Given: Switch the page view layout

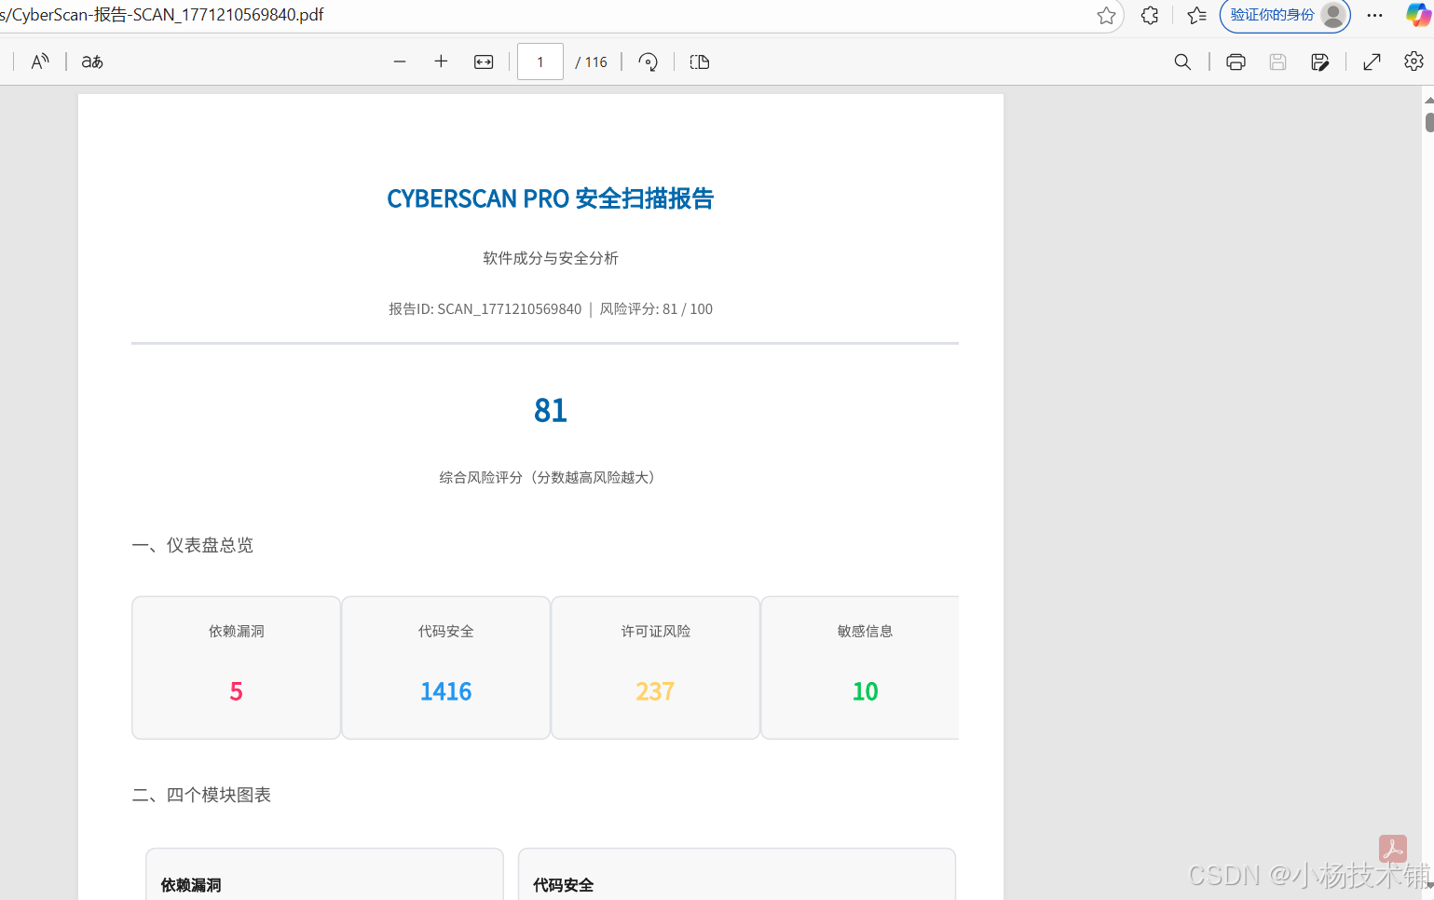Looking at the screenshot, I should (x=700, y=61).
